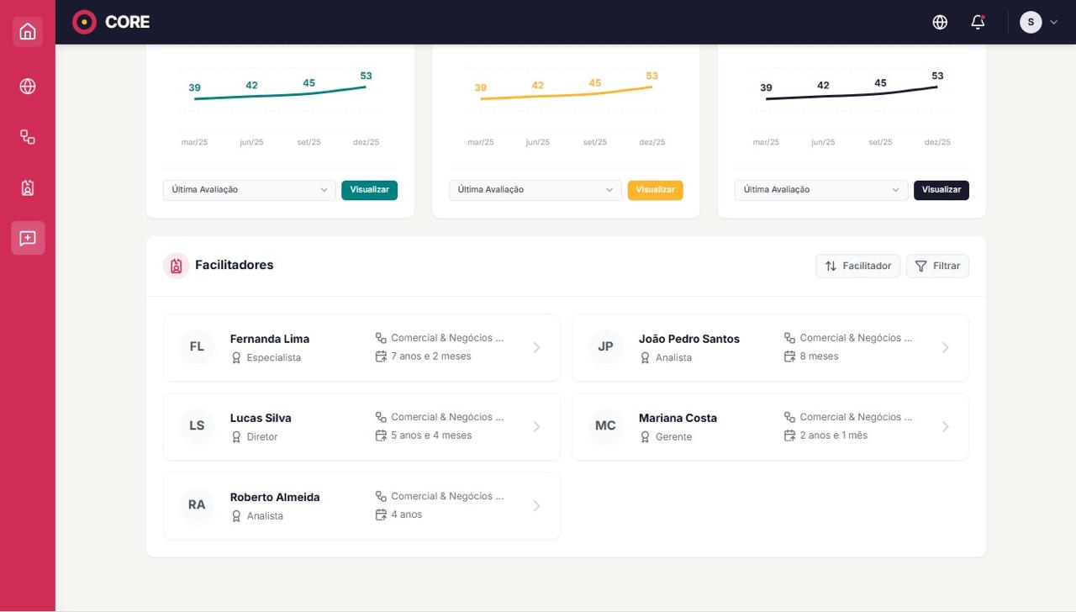Viewport: 1076px width, 612px height.
Task: Click the CORE logo
Action: [111, 22]
